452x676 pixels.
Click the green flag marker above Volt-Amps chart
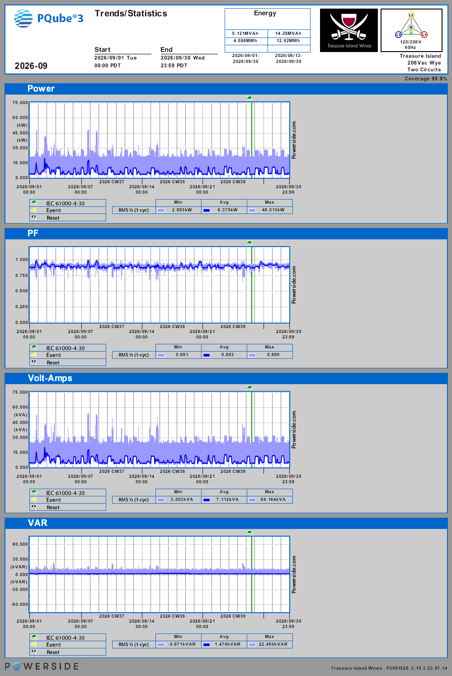click(x=250, y=387)
